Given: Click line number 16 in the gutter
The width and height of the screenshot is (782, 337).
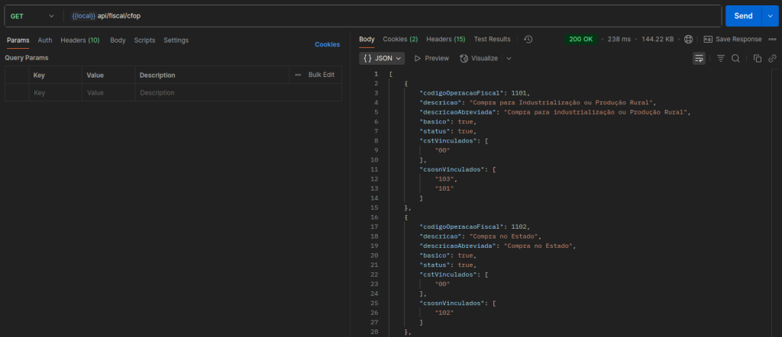Looking at the screenshot, I should click(375, 217).
